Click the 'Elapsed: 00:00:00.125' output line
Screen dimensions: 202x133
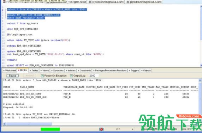point(18,107)
